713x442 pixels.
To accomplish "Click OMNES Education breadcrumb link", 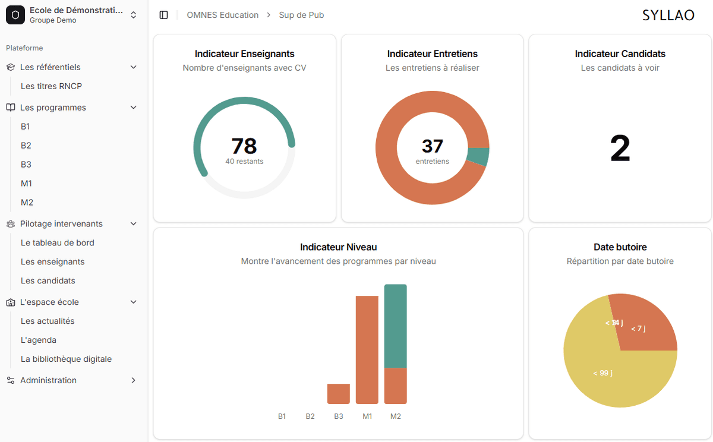I will click(222, 15).
